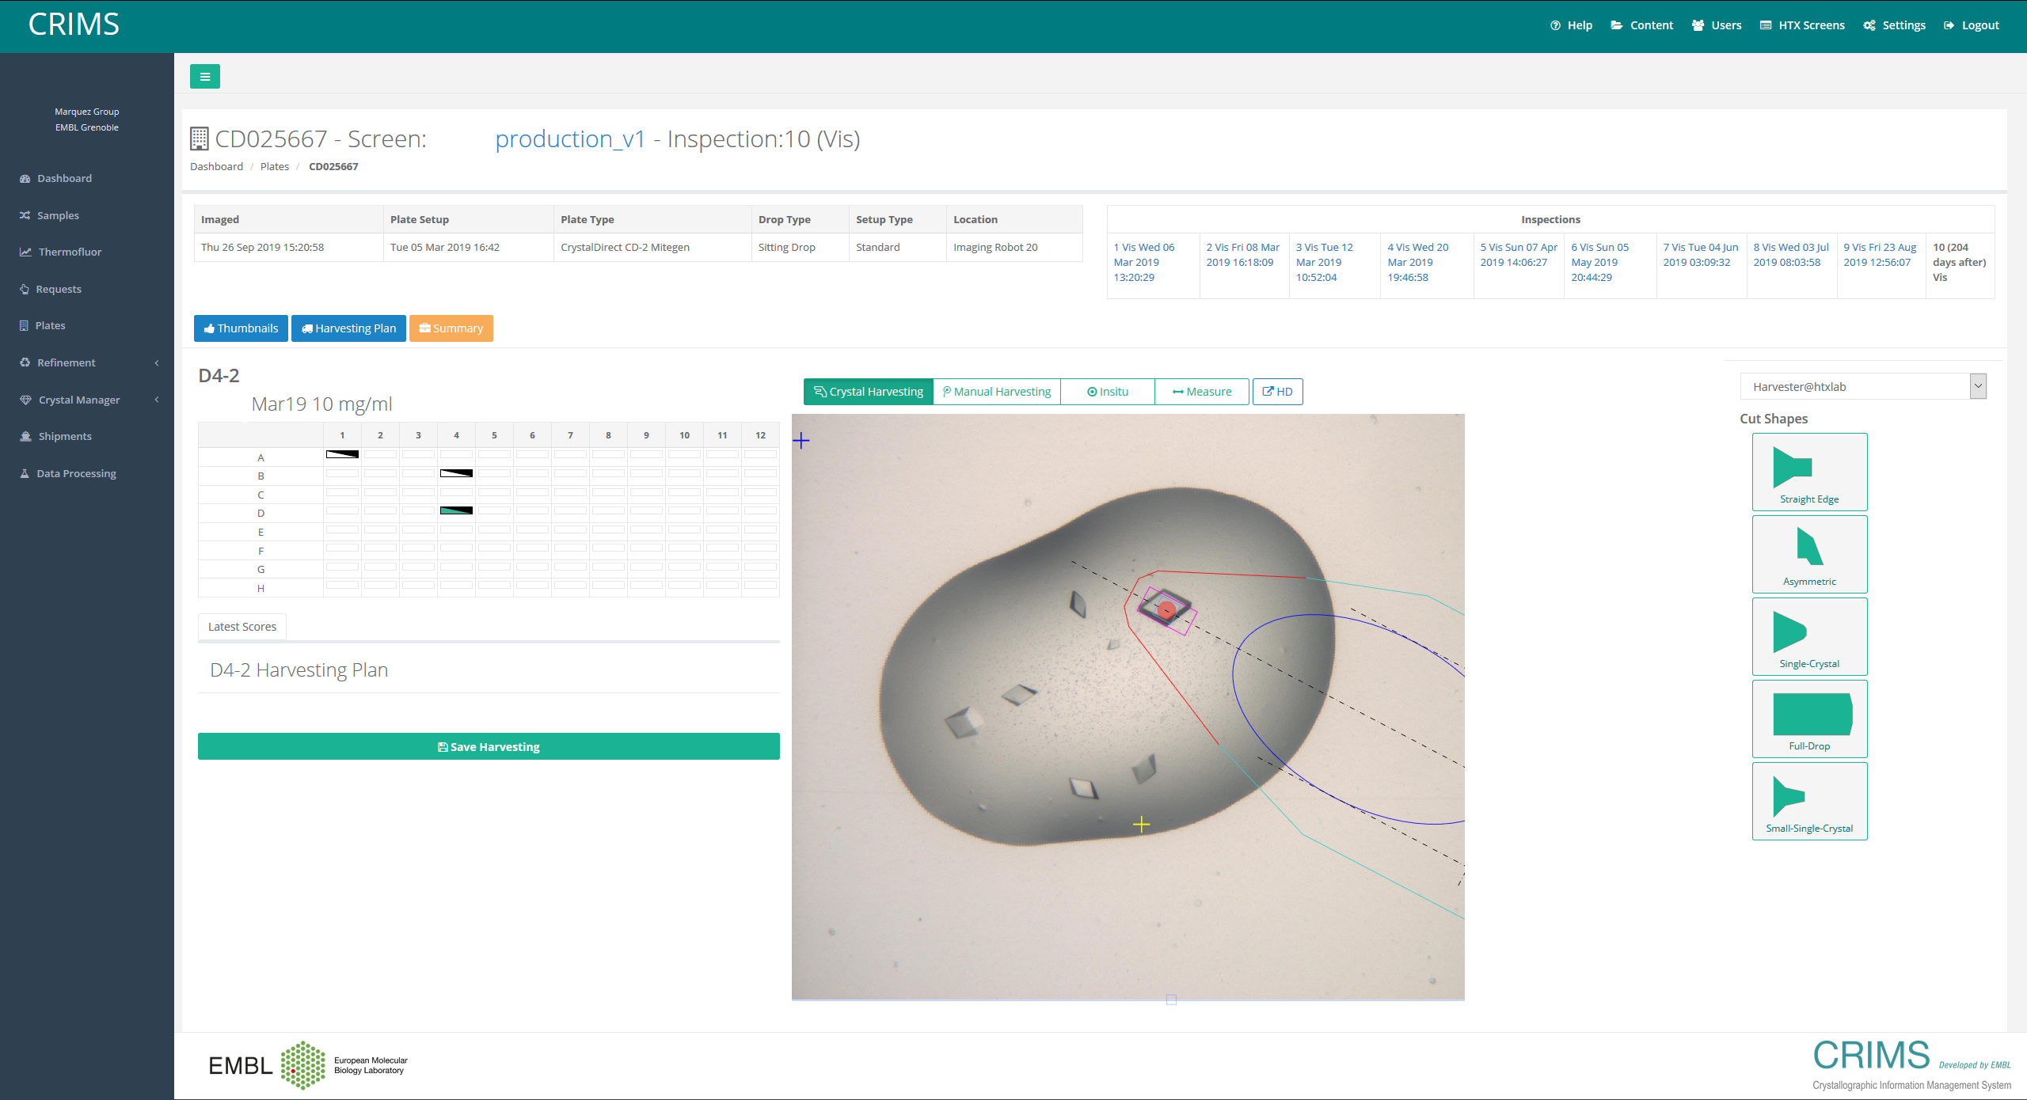Image resolution: width=2027 pixels, height=1100 pixels.
Task: Open well A1 thumbnail in the plate grid
Action: coord(341,455)
